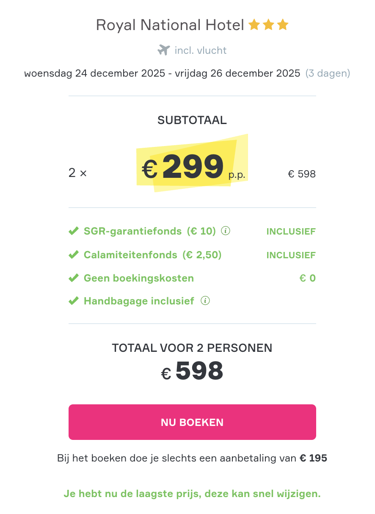Viewport: 375px width, 514px height.
Task: Click the SGR-garantiefonds green checkmark
Action: click(x=74, y=232)
